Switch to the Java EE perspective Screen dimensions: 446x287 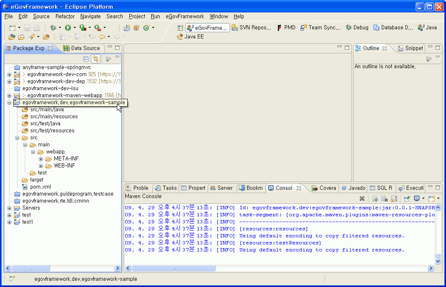(190, 37)
